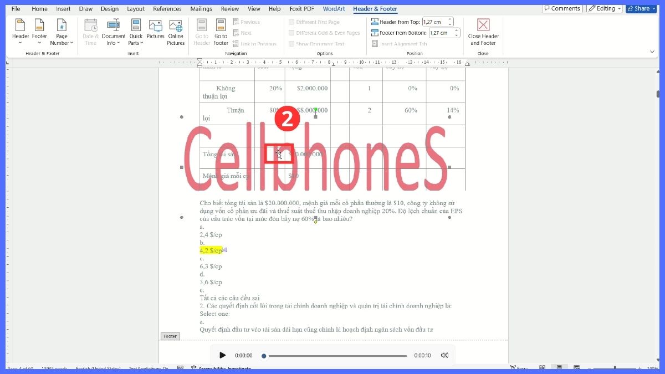Click the Share button
This screenshot has height=374, width=665.
point(641,8)
